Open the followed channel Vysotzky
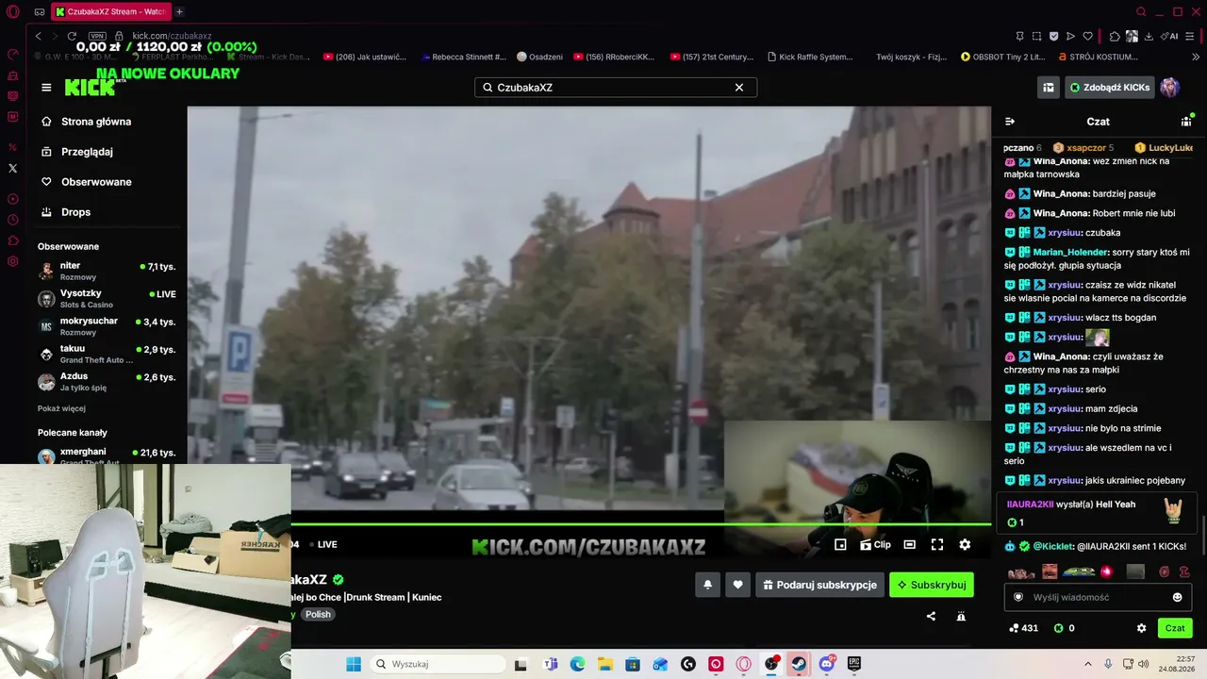Image resolution: width=1207 pixels, height=679 pixels. click(x=107, y=299)
